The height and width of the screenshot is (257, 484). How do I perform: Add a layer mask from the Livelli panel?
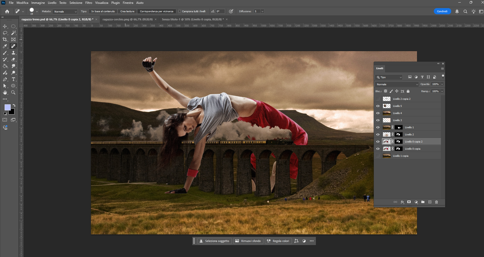[x=409, y=202]
